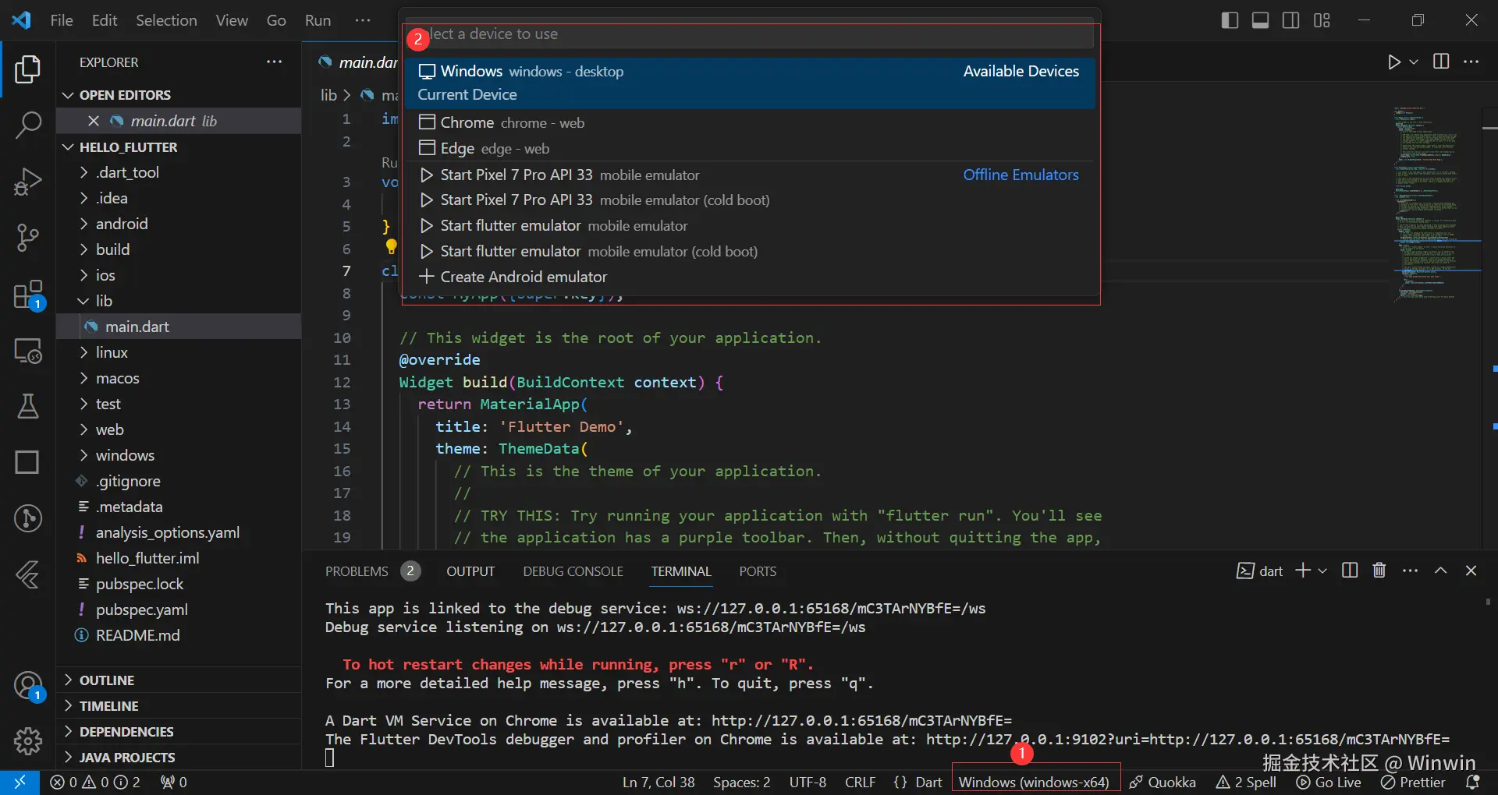Open the Selection menu
The width and height of the screenshot is (1498, 795).
pos(166,20)
